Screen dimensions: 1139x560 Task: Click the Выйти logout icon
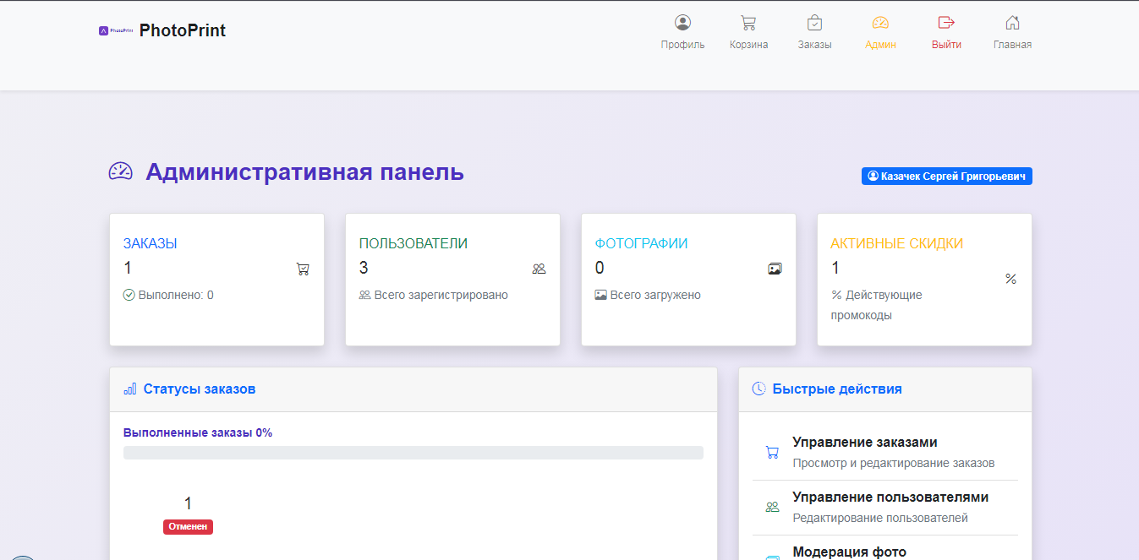point(946,23)
